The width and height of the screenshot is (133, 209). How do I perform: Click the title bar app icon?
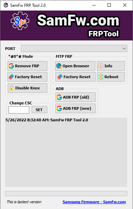point(6,5)
